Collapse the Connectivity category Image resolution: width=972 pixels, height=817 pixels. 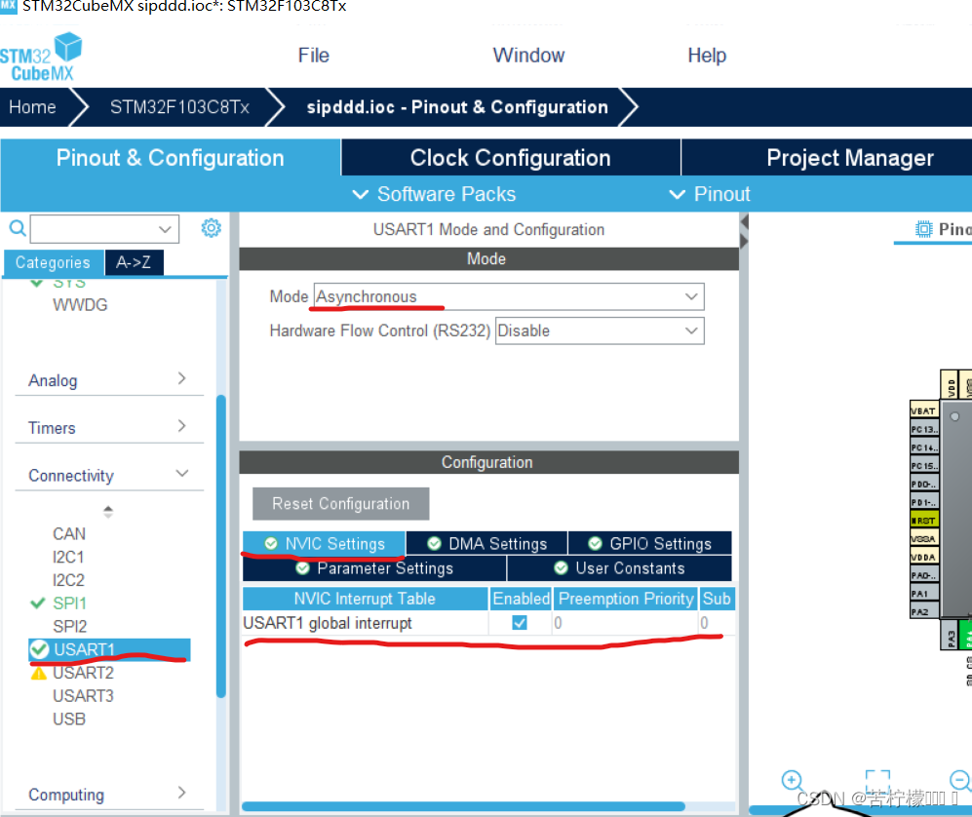tap(108, 476)
